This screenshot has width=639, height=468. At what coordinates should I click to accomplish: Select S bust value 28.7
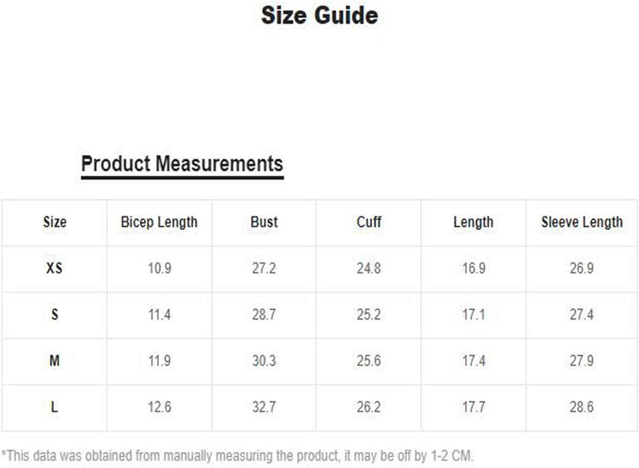point(264,314)
